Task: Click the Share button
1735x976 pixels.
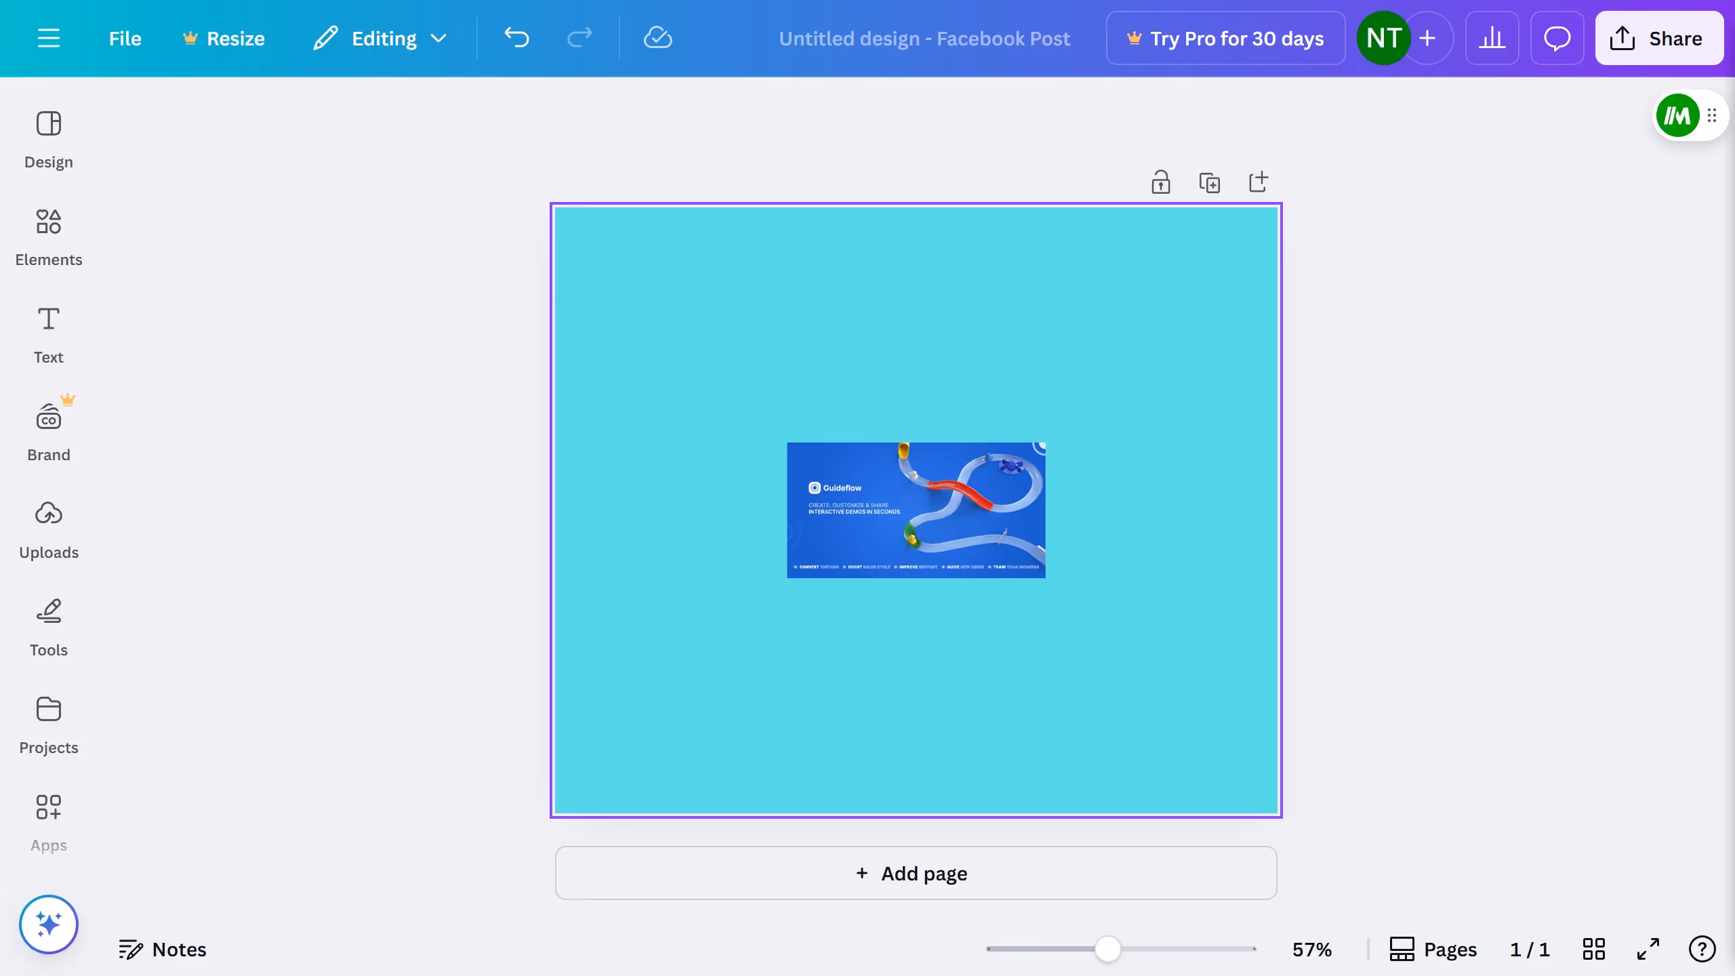Action: point(1658,38)
